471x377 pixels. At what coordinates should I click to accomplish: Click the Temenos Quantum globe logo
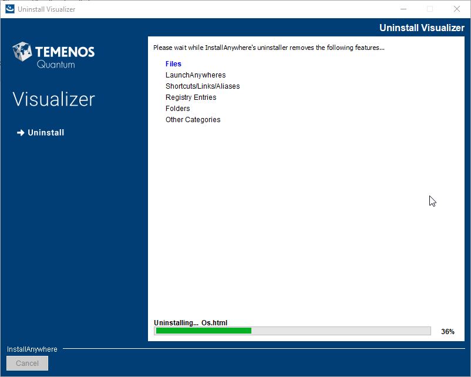pos(22,51)
